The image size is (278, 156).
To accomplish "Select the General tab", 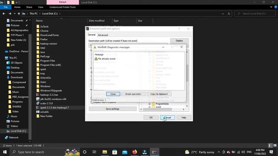I will pyautogui.click(x=92, y=35).
